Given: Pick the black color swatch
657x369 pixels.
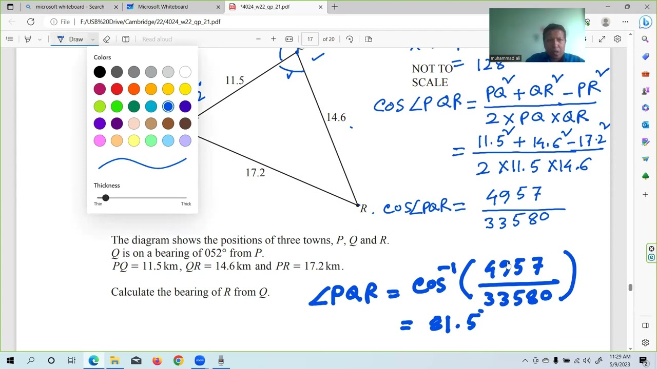Looking at the screenshot, I should point(100,72).
